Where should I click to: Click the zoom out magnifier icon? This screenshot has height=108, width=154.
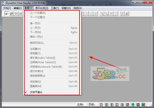pos(106,14)
